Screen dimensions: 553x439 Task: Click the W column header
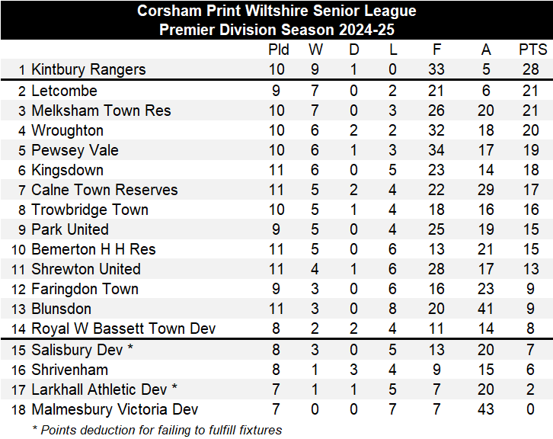[x=315, y=50]
